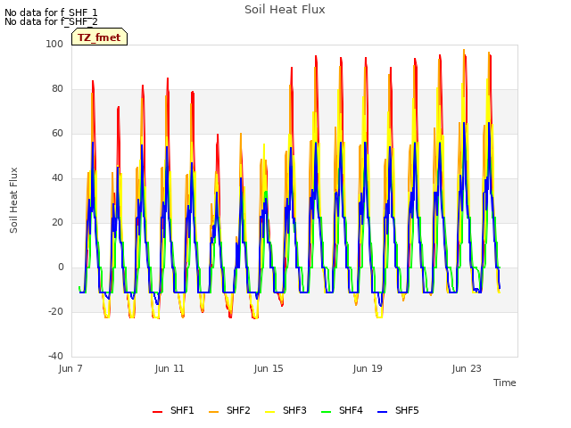The height and width of the screenshot is (428, 571).
Task: Click the 60 y-axis tick label
Action: click(x=57, y=133)
